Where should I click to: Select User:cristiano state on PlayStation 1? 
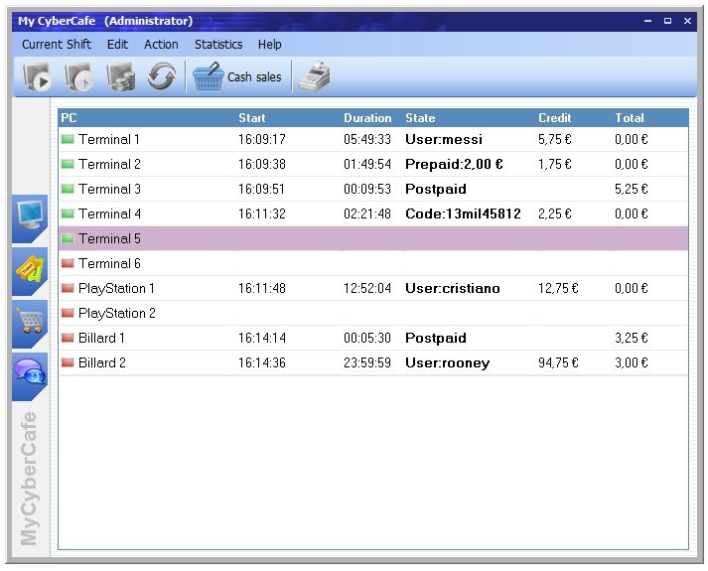[452, 289]
